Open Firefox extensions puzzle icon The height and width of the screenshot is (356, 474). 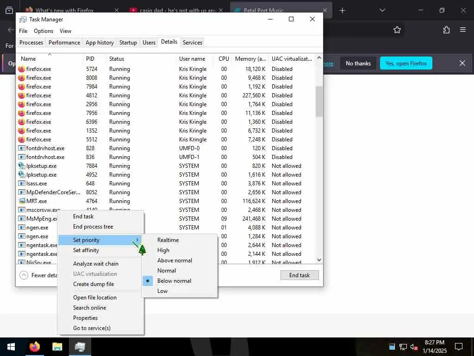tap(446, 30)
